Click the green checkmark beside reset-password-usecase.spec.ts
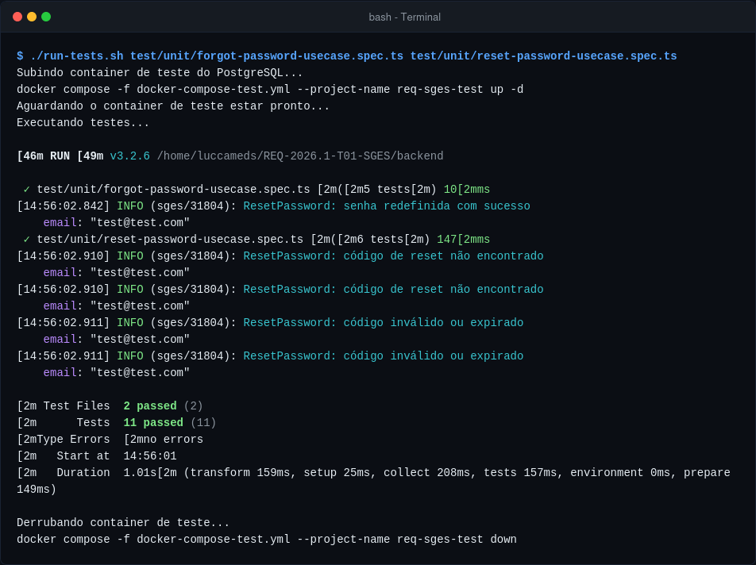Viewport: 756px width, 565px height. pyautogui.click(x=26, y=240)
